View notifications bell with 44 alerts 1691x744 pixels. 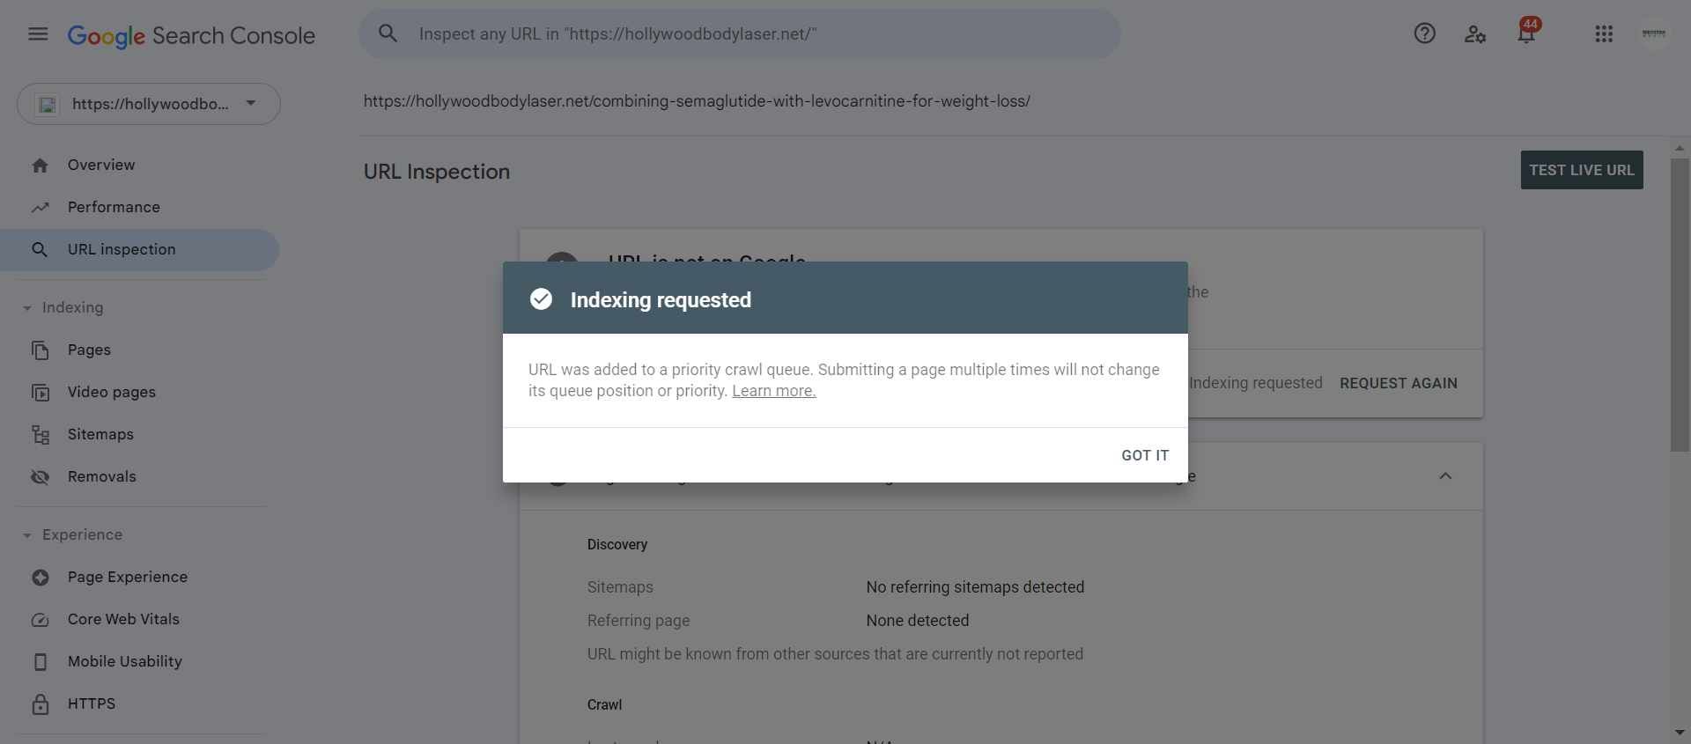[x=1527, y=33]
